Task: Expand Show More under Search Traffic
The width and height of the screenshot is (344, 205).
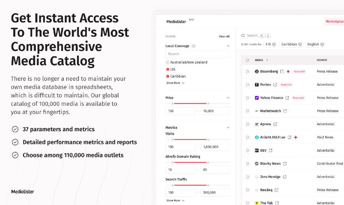Action: [175, 200]
